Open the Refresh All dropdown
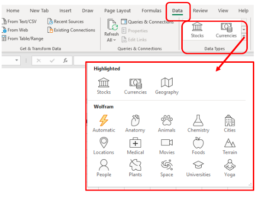 [112, 40]
